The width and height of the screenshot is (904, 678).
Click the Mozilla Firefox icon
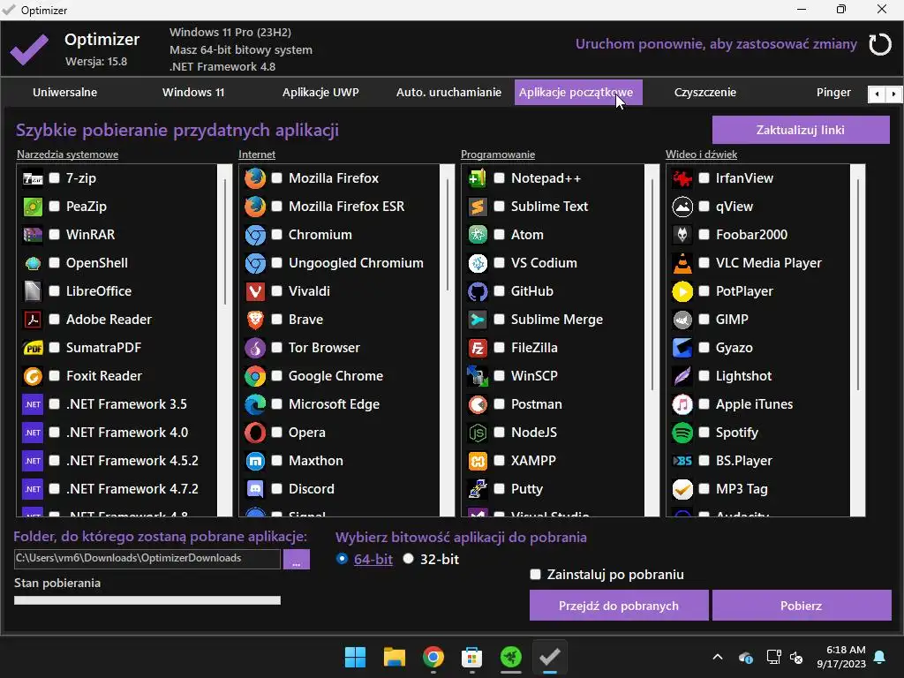coord(255,178)
